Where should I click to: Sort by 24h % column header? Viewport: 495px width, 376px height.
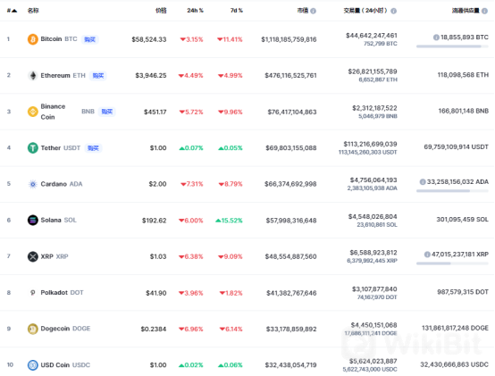(195, 11)
